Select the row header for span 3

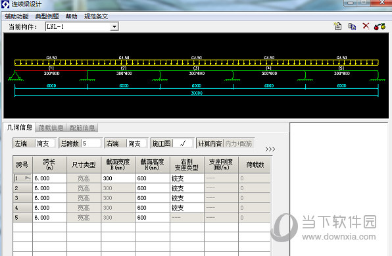coord(22,198)
